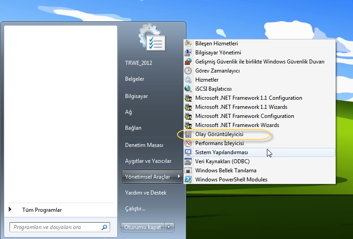Open the TRWE_2012 user folder
353x239 pixels.
click(139, 63)
